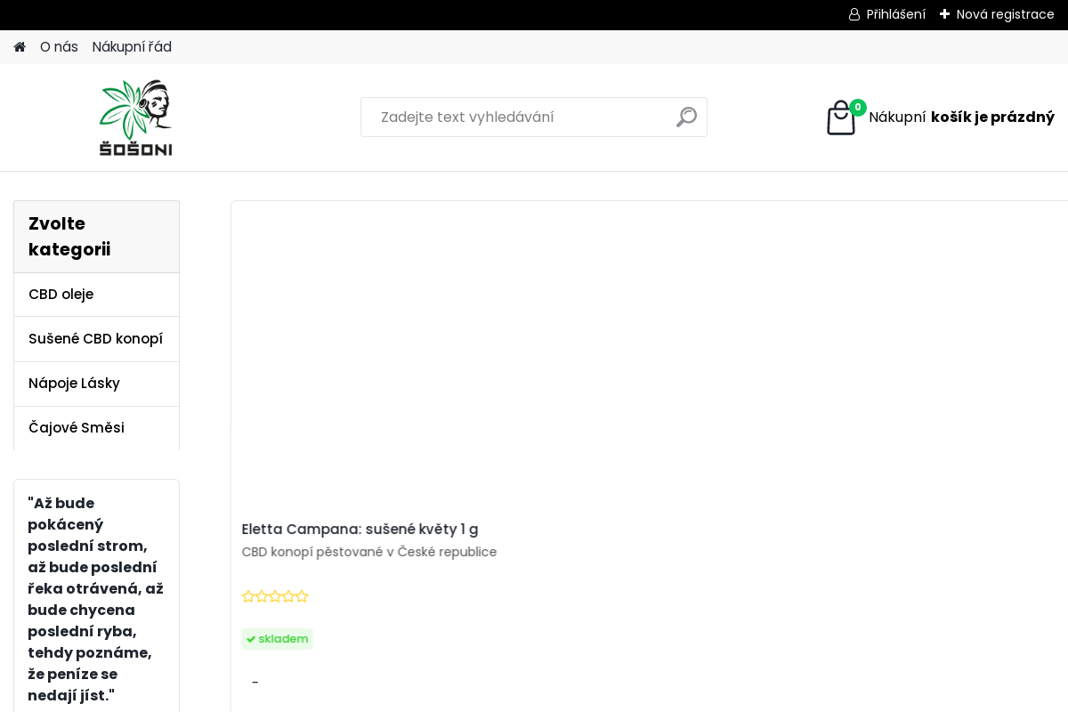Click the green cart count badge
This screenshot has width=1068, height=712.
click(x=858, y=107)
